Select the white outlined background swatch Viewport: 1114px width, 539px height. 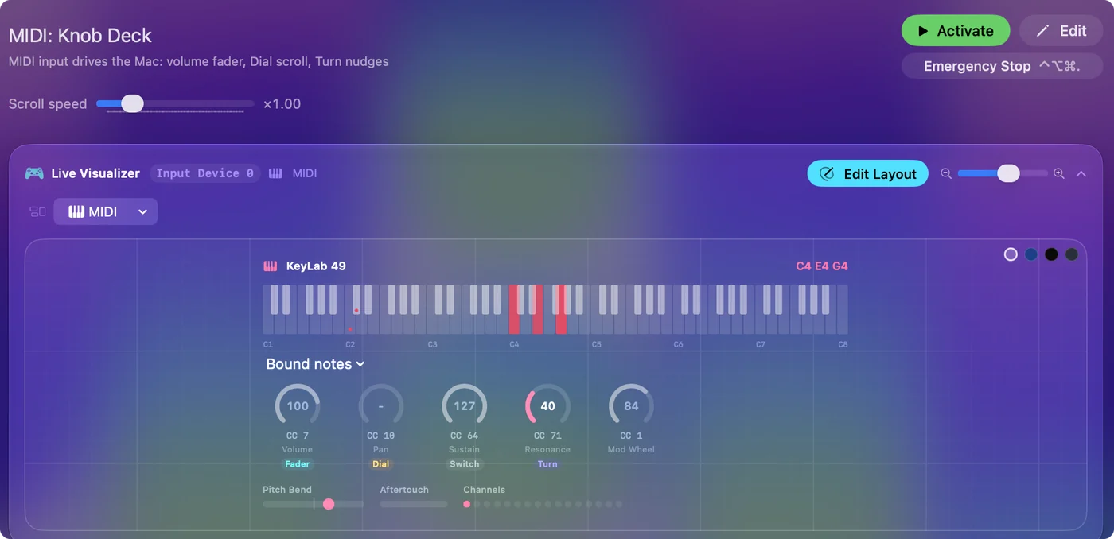[x=1011, y=254]
